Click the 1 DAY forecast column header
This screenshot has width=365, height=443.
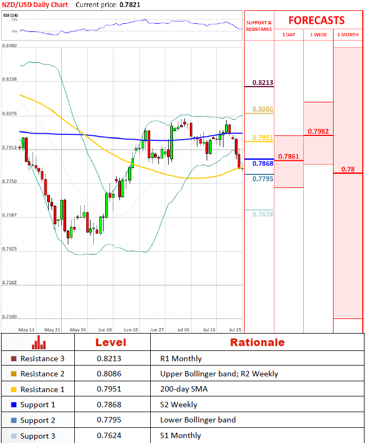(289, 35)
